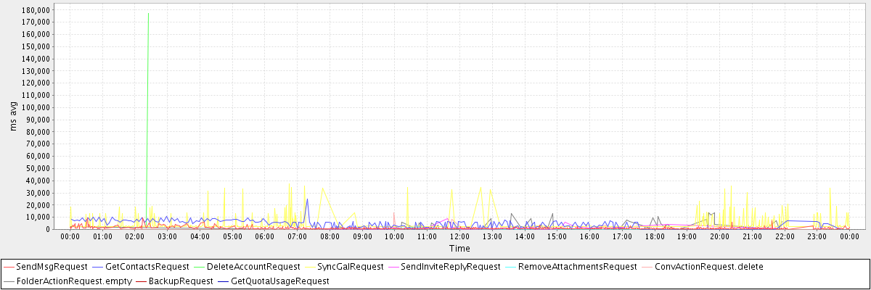The image size is (871, 290).
Task: Click the 12:00 tick on time axis
Action: (459, 236)
